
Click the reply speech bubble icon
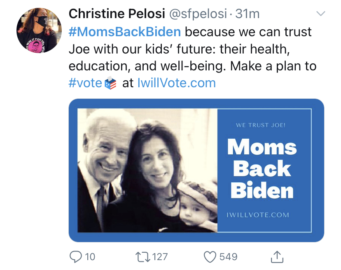75,257
